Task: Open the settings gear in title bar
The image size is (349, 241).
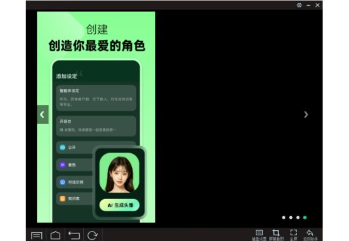Action: [299, 5]
